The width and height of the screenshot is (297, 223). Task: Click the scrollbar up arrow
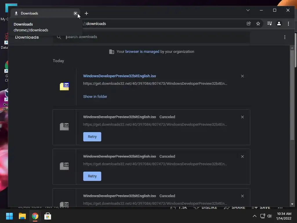(292, 48)
